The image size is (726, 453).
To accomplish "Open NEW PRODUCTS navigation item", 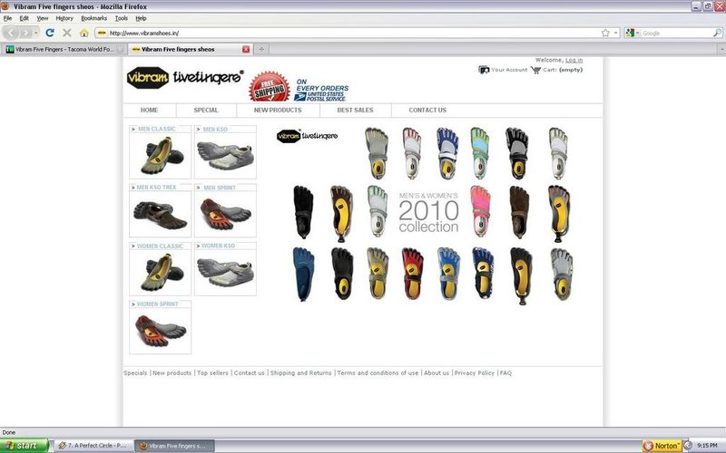I will point(278,110).
